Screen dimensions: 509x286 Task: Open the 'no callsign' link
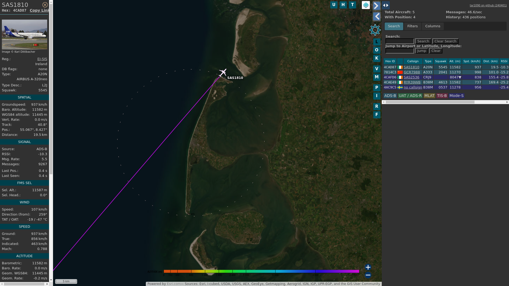(413, 87)
